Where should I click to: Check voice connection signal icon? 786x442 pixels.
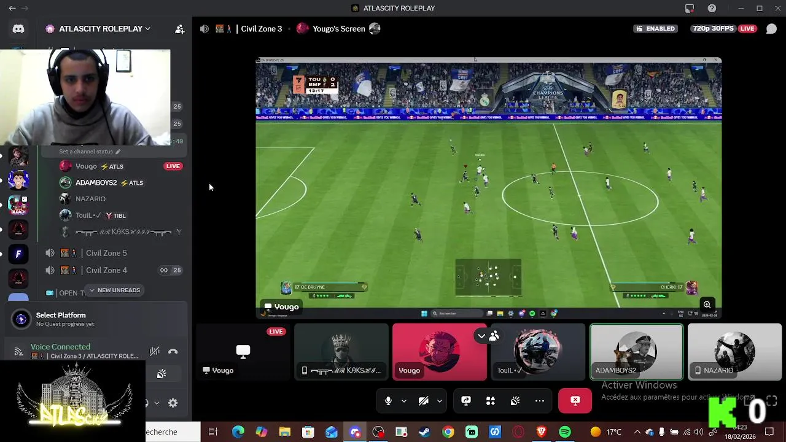[x=18, y=352]
